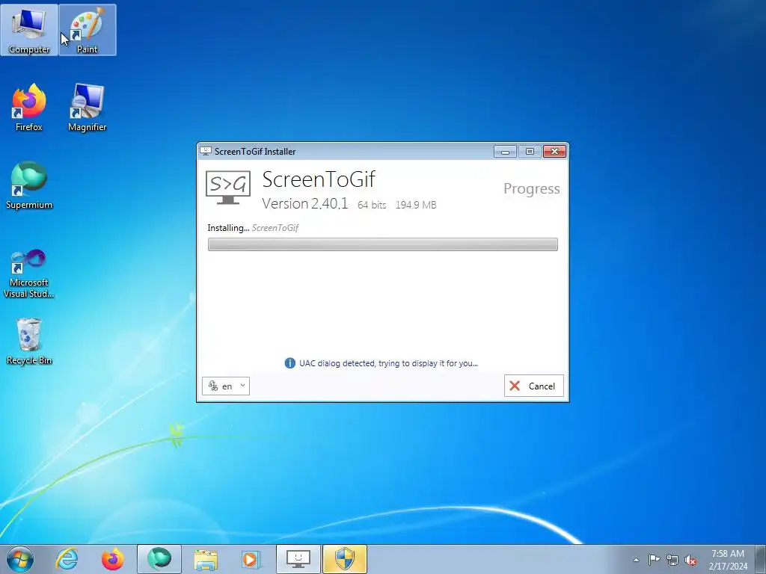Click the 194.9 MB size label
This screenshot has height=574, width=766.
[x=416, y=205]
